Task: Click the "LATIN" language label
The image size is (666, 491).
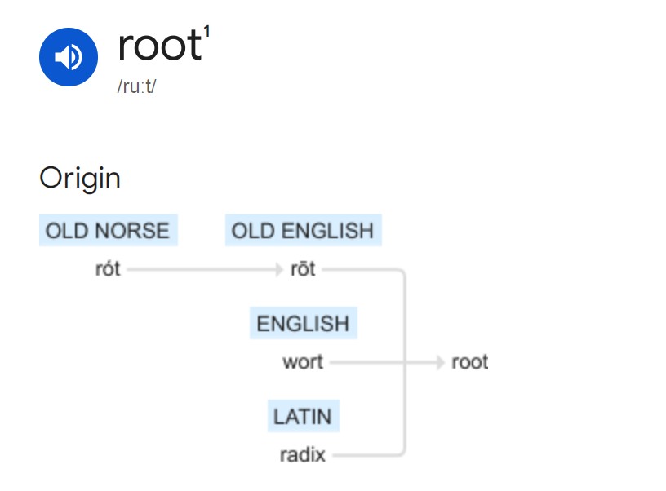Action: click(x=304, y=416)
